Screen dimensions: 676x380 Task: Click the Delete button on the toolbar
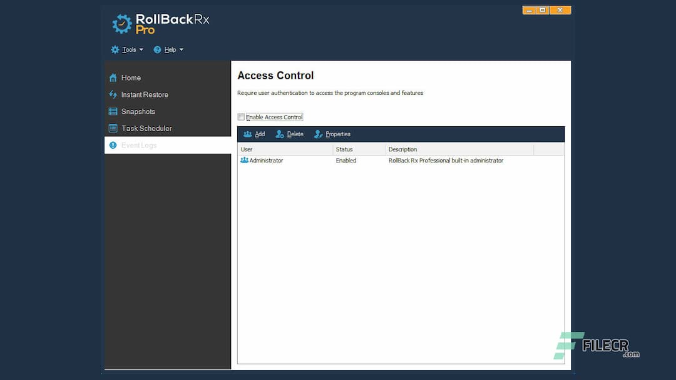289,134
